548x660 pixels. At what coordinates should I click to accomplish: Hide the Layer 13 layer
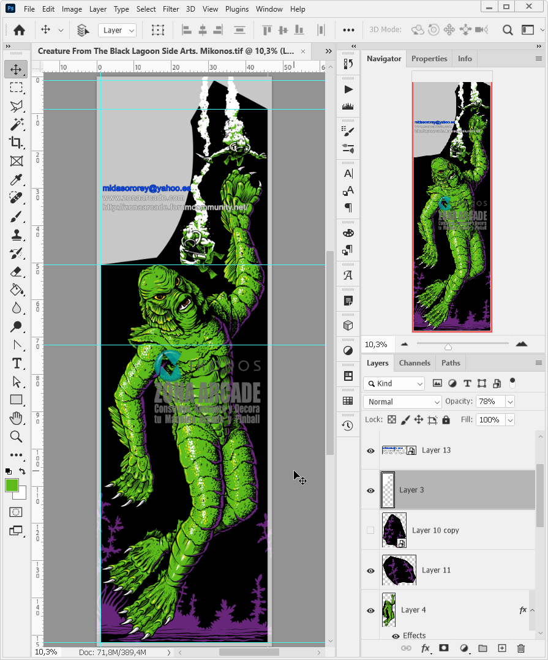(x=370, y=451)
